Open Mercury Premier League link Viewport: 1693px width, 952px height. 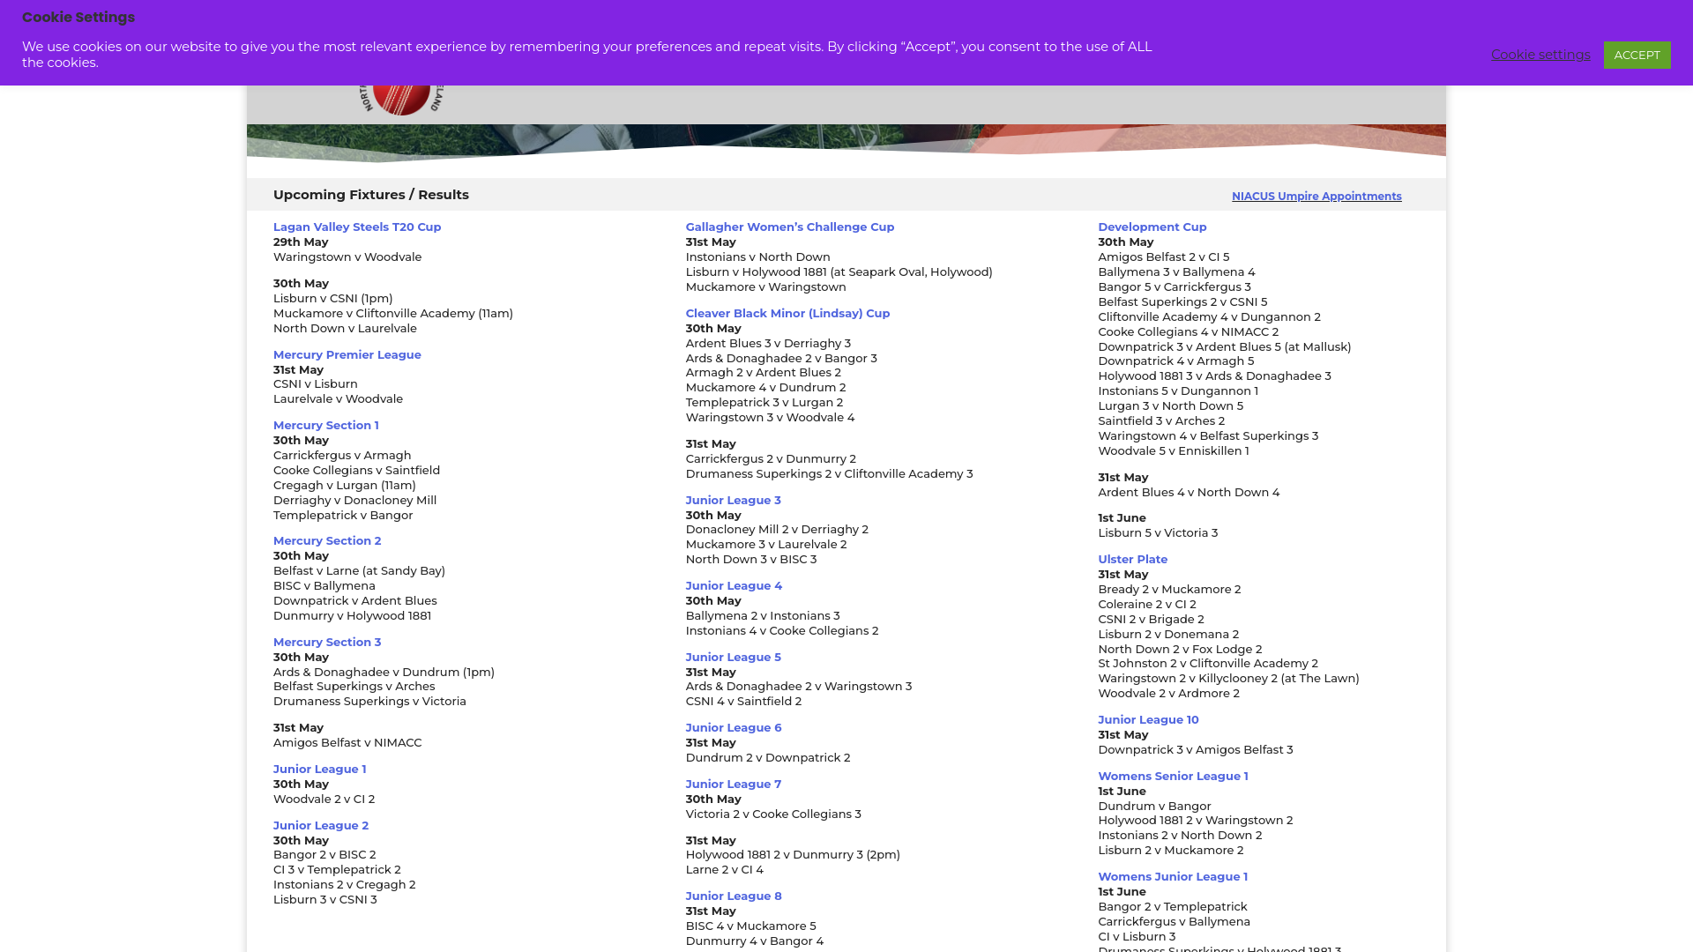347,354
